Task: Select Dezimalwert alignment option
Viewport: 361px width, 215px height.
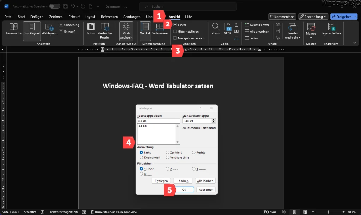Action: click(x=141, y=157)
